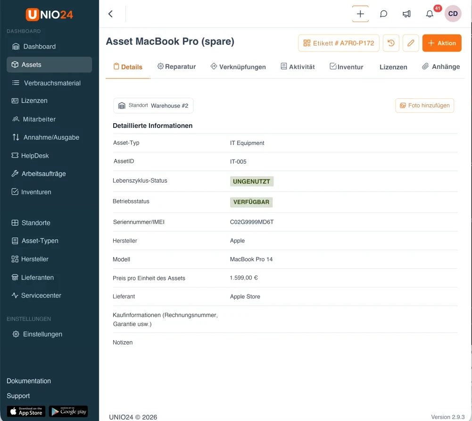The width and height of the screenshot is (472, 421).
Task: Select Assets in the sidebar
Action: 50,65
